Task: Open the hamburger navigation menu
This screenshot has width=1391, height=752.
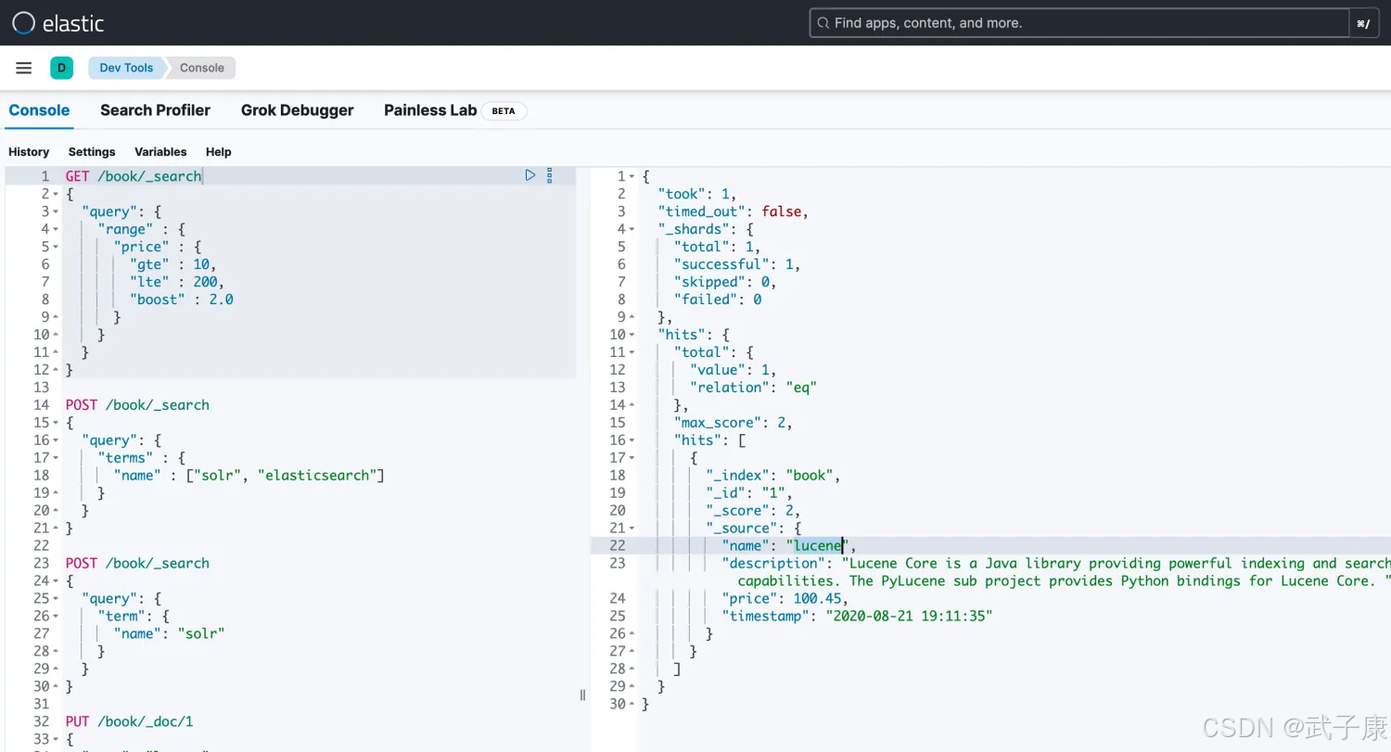Action: point(24,68)
